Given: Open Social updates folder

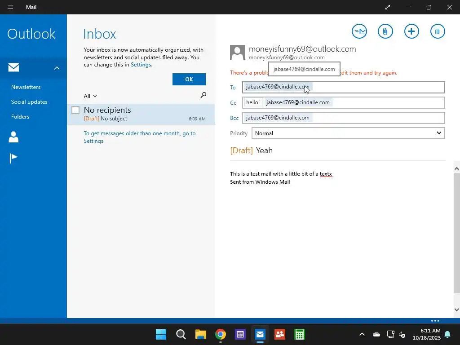Looking at the screenshot, I should pyautogui.click(x=29, y=102).
